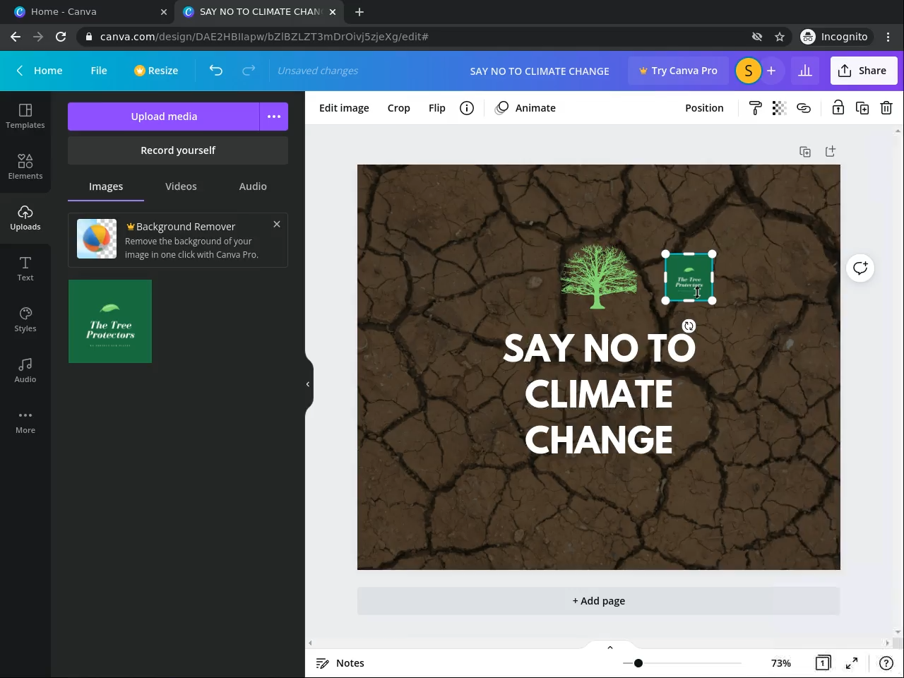Open the Styles sidebar panel

pos(25,319)
